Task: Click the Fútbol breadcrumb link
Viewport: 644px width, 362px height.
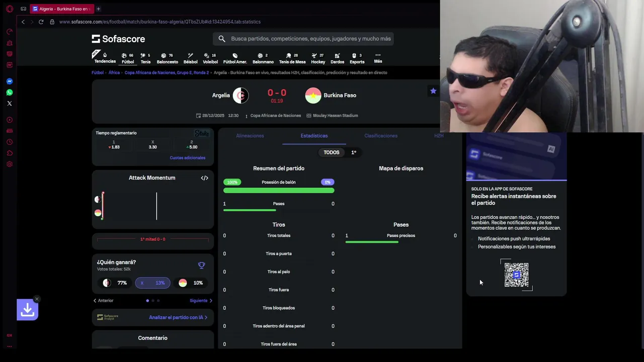Action: click(x=98, y=72)
